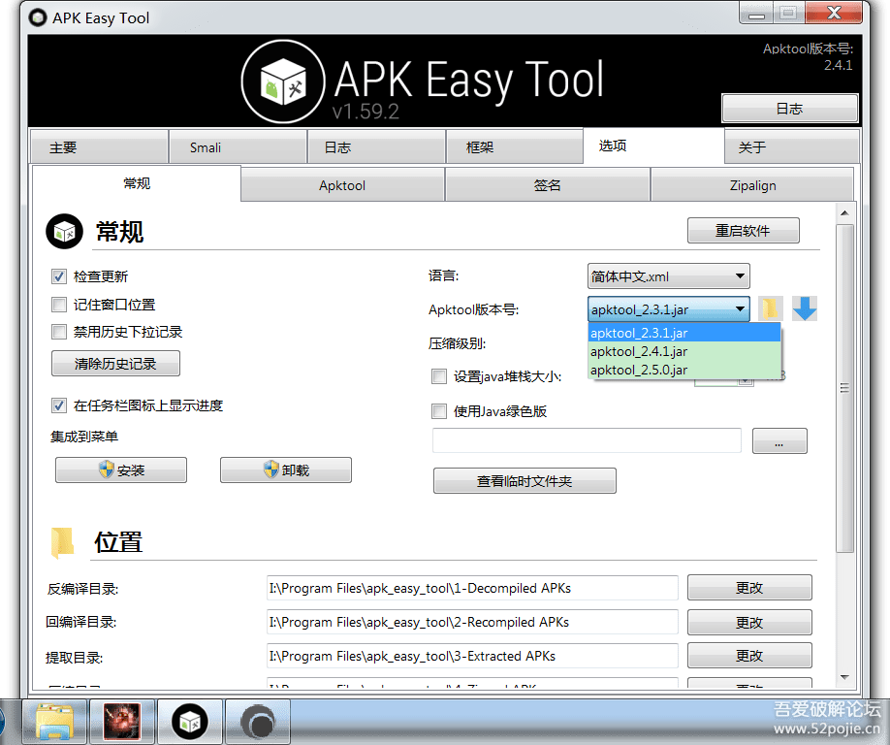The height and width of the screenshot is (745, 890).
Task: Click the folder icon beside 位置 heading
Action: coord(62,542)
